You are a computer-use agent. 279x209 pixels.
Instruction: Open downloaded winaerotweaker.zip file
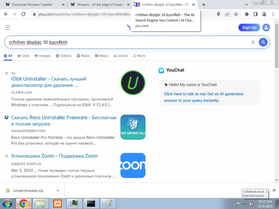28,190
